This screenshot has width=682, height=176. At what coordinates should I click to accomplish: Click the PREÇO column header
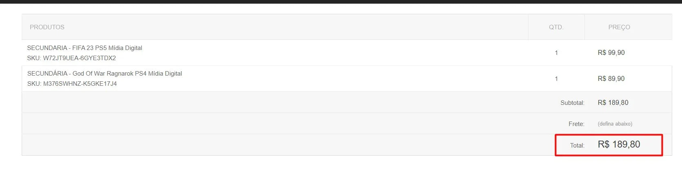pyautogui.click(x=619, y=27)
